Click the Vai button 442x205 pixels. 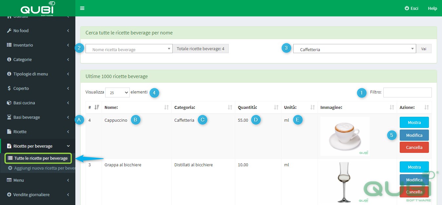tap(424, 49)
